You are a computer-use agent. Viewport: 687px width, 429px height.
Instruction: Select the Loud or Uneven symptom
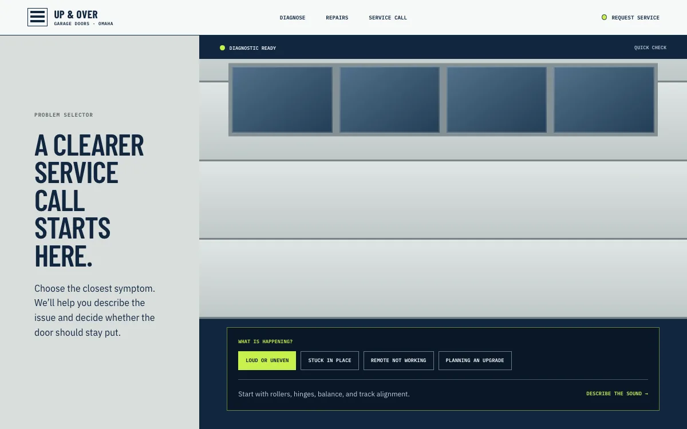[x=267, y=360]
